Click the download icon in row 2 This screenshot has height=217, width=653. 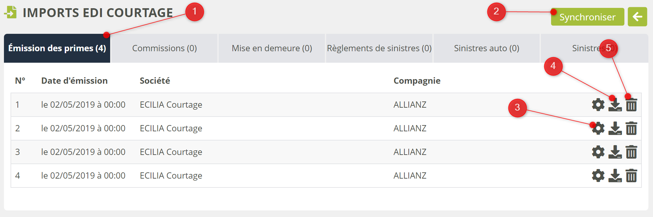(x=615, y=128)
